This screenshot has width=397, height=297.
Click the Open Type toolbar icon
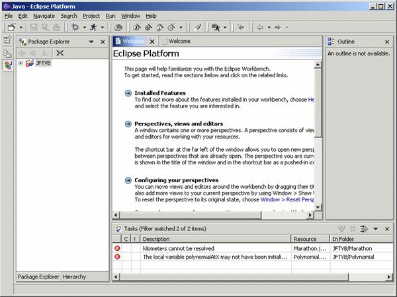click(197, 27)
